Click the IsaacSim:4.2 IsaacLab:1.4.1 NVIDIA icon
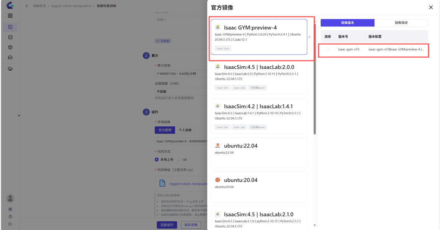This screenshot has height=230, width=440. click(218, 106)
